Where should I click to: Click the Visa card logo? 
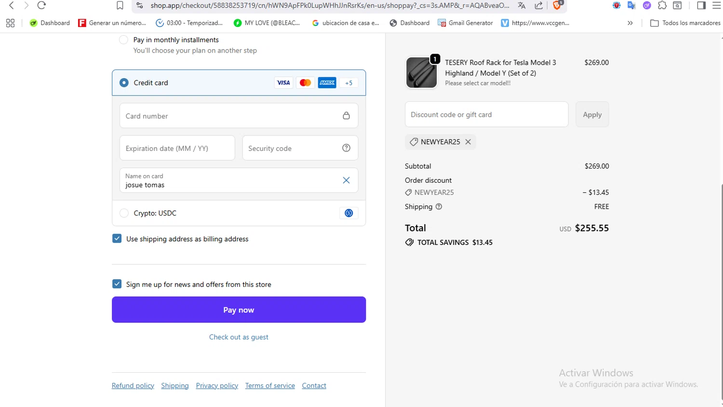tap(283, 83)
